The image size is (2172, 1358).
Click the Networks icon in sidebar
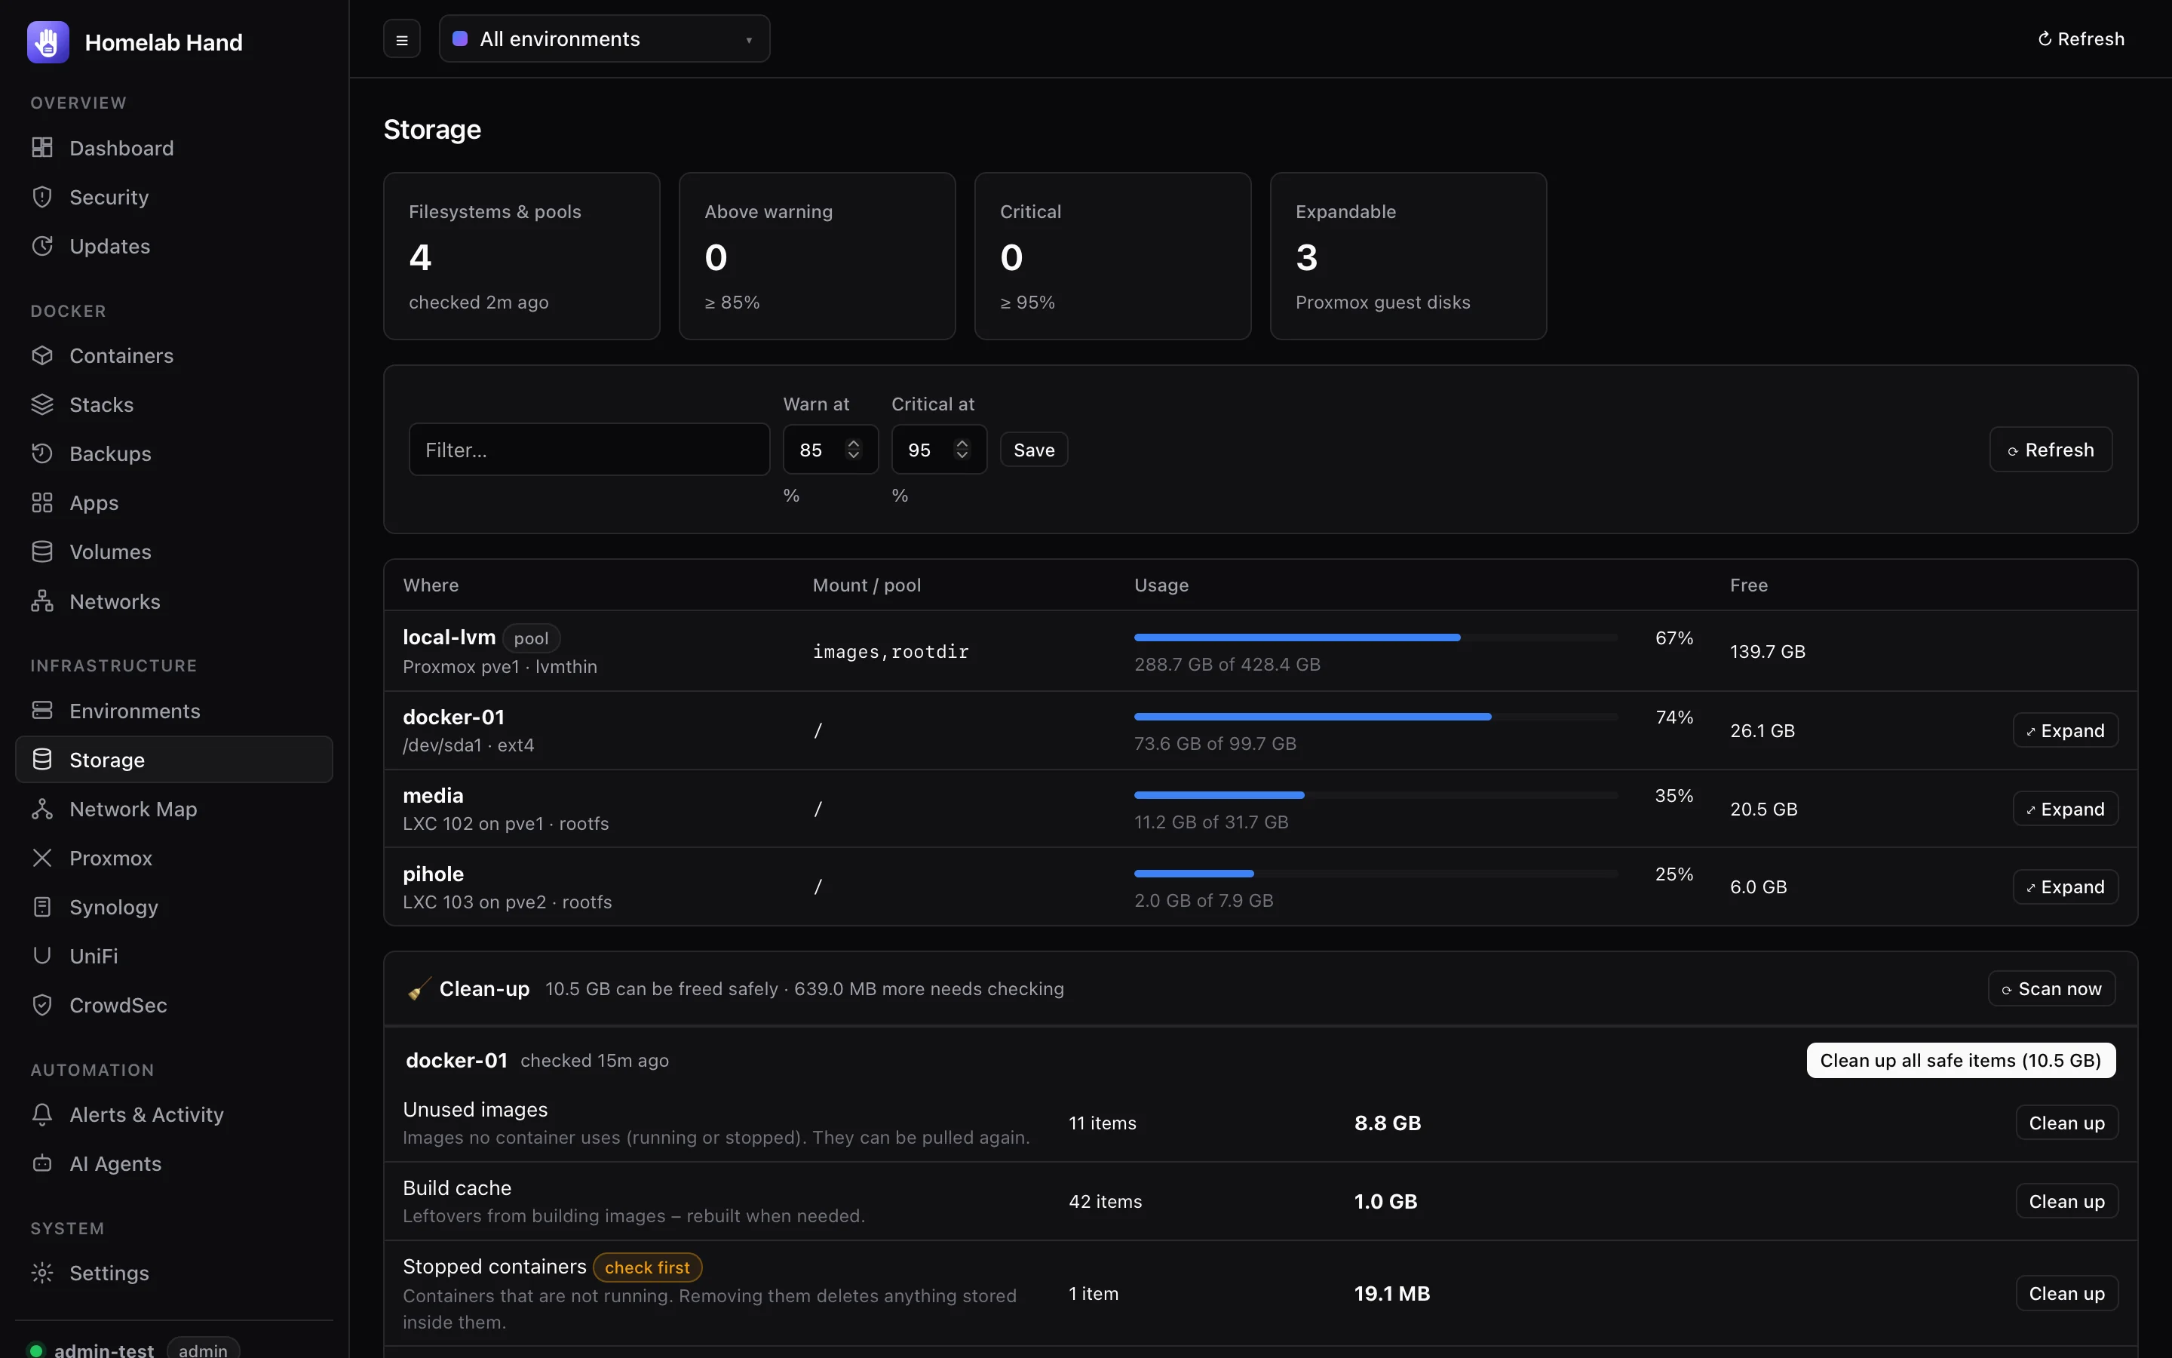pyautogui.click(x=42, y=601)
